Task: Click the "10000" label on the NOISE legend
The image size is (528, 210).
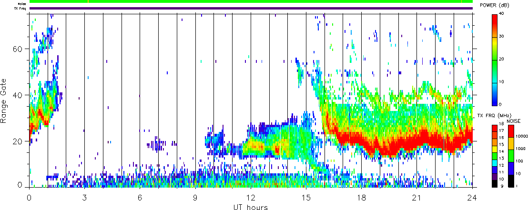Action: 522,136
